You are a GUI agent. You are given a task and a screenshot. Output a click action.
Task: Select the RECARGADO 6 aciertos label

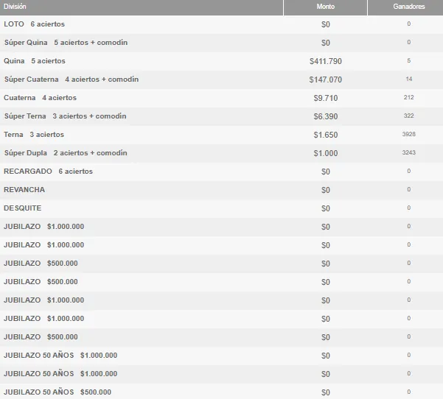(48, 172)
